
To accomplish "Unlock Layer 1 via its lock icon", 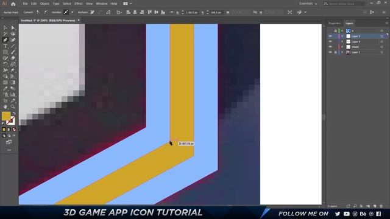I will [336, 52].
